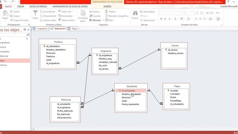Screen dimensions: 238x134
Task: Open HERRAMIENTAS DE BASE DE DATOS tab
Action: point(70,7)
